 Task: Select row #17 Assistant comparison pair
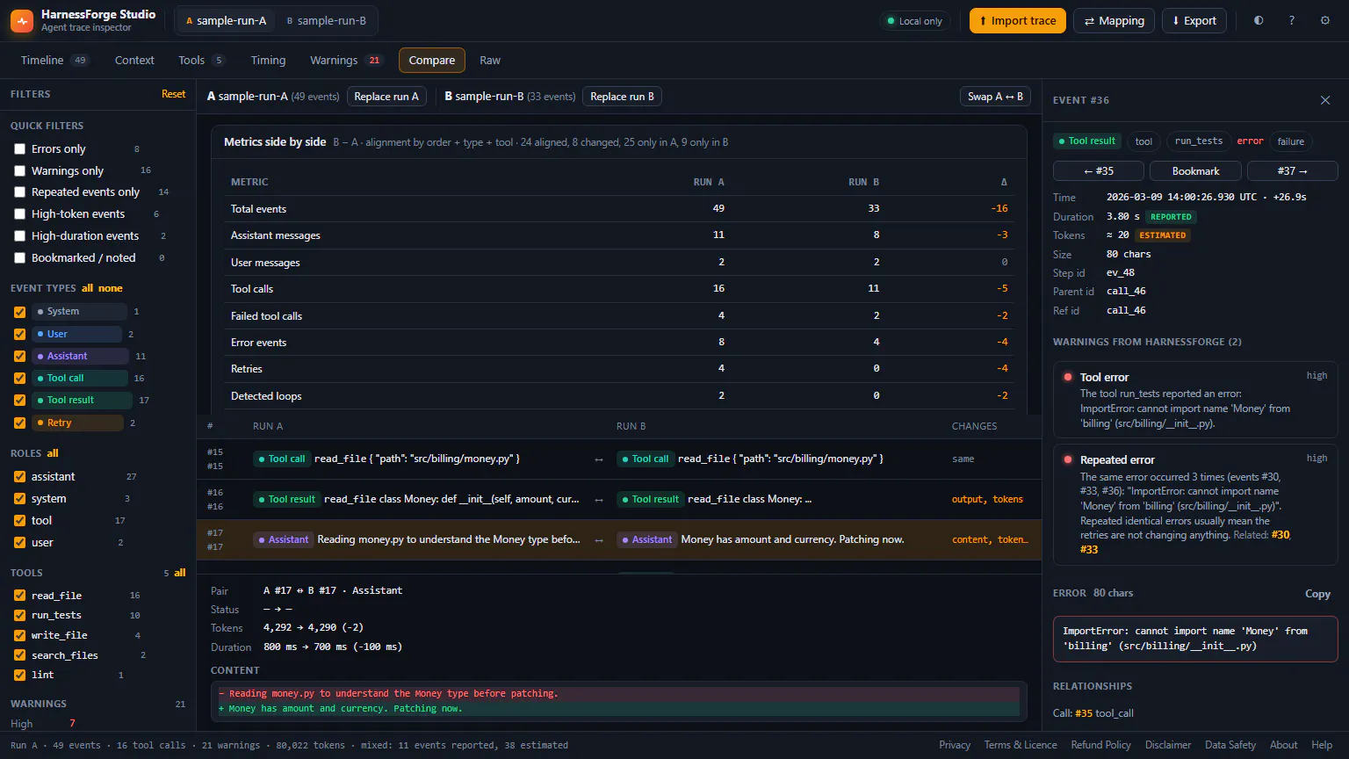coord(619,539)
